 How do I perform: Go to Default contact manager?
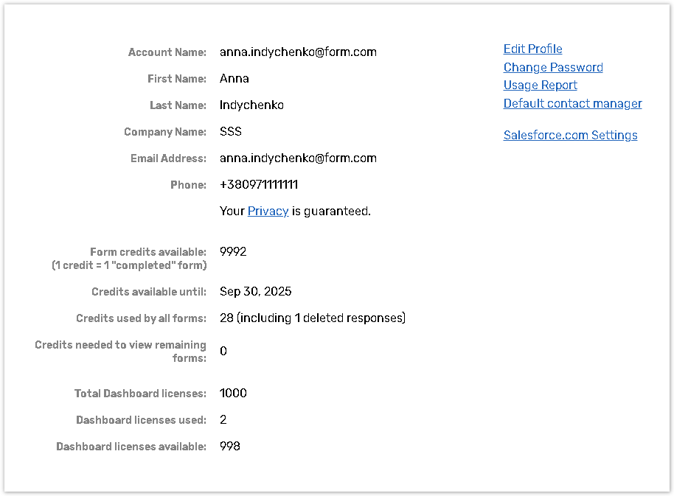[x=572, y=104]
